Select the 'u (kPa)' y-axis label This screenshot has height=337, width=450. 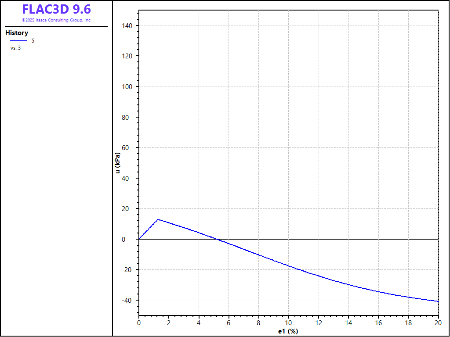[x=118, y=163]
